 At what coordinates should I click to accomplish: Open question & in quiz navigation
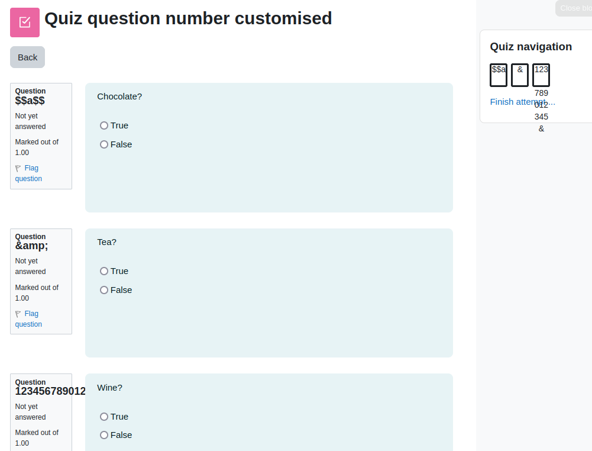tap(520, 75)
